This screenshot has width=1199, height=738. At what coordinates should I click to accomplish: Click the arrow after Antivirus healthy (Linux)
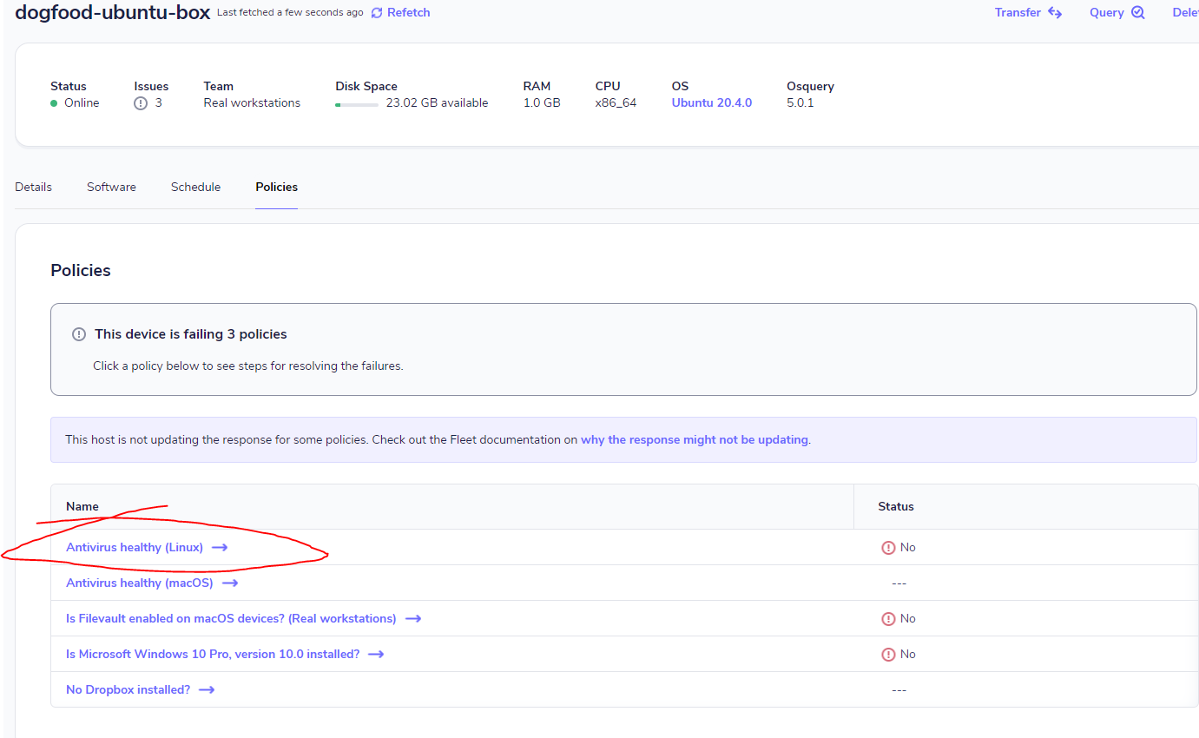click(220, 548)
